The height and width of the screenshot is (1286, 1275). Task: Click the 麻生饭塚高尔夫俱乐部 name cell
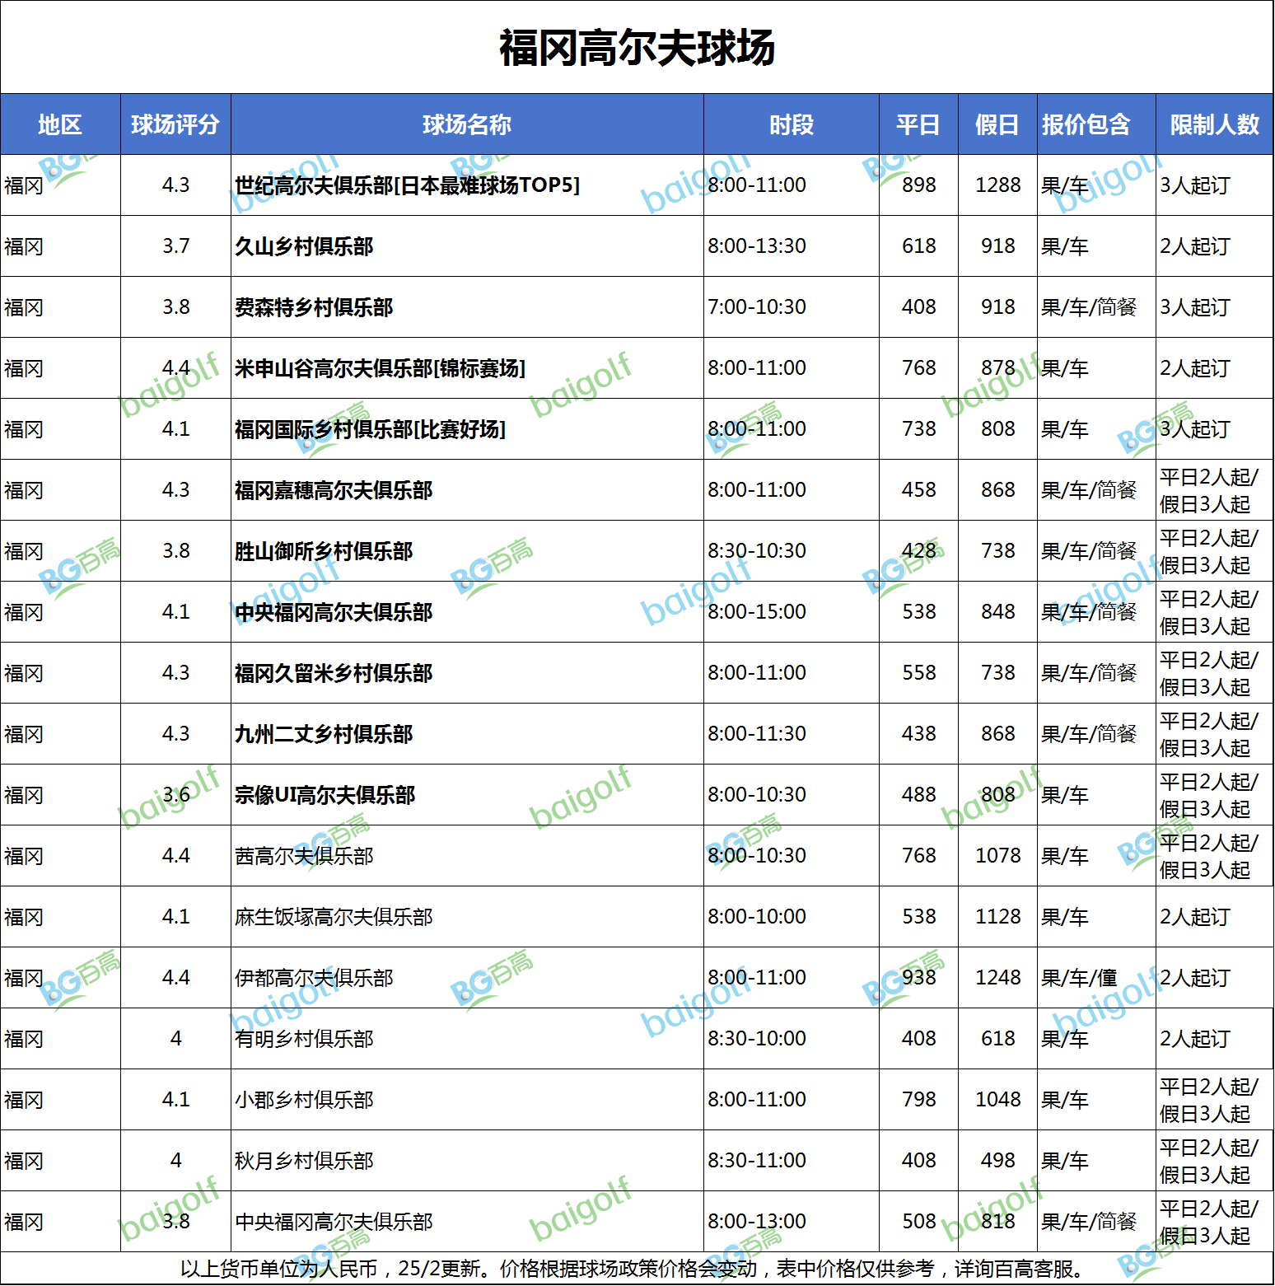334,917
